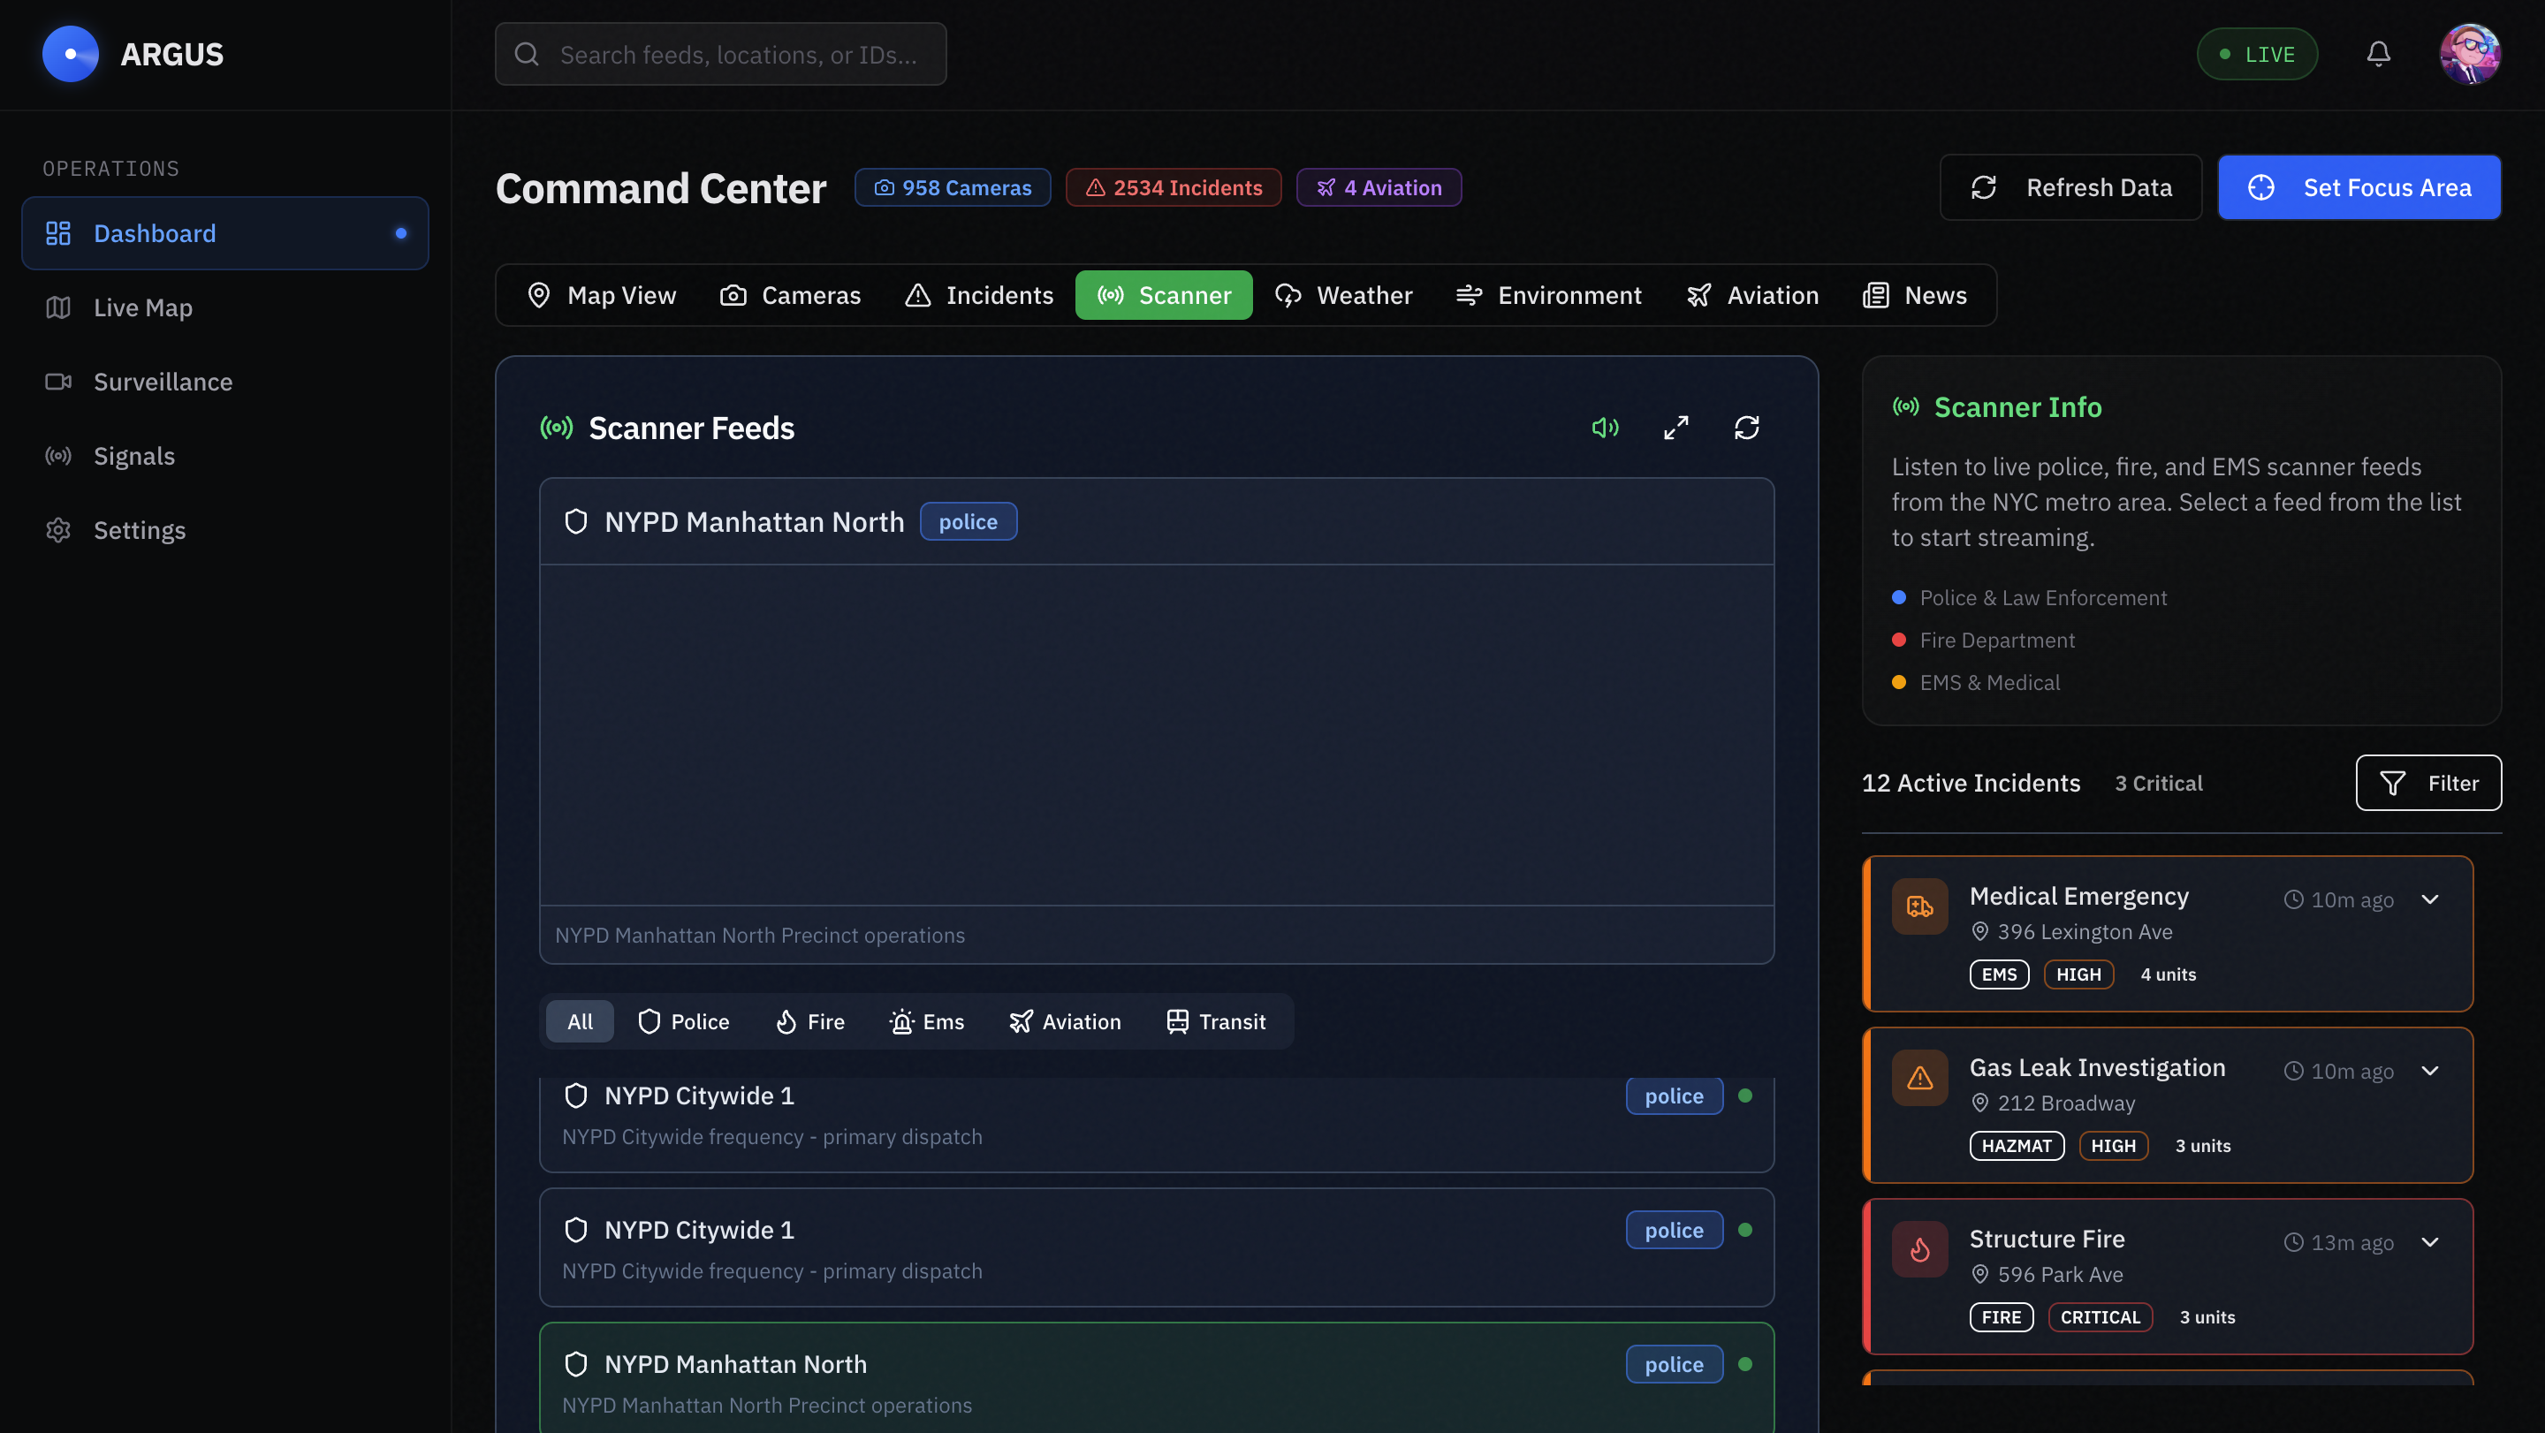This screenshot has width=2545, height=1433.
Task: Expand the Medical Emergency incident
Action: [2429, 898]
